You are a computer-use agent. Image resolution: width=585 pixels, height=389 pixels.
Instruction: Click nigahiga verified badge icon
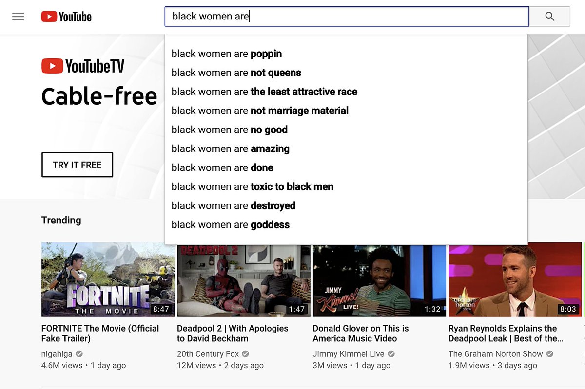pyautogui.click(x=79, y=354)
